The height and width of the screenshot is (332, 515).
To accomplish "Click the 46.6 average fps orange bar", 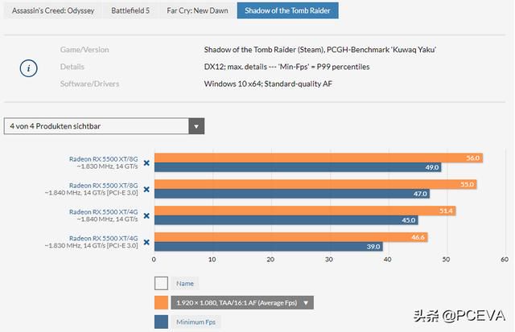I will (291, 237).
